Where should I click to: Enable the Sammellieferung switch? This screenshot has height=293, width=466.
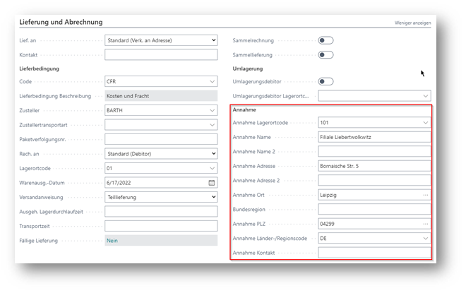pyautogui.click(x=325, y=54)
